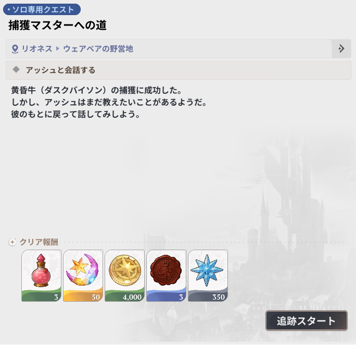Image resolution: width=356 pixels, height=345 pixels.
Task: Click the diamond marker beside アッシュと会話する
Action: [16, 69]
